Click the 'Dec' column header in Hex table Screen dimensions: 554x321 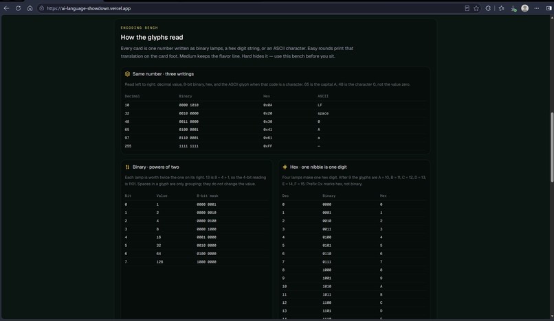[x=285, y=195]
